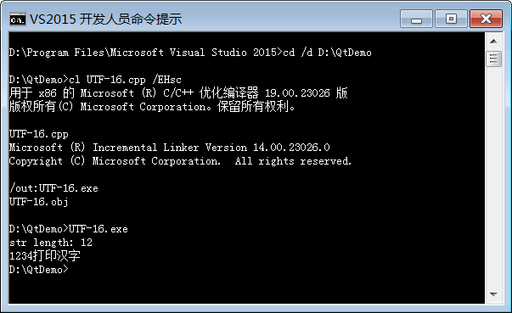Image resolution: width=512 pixels, height=313 pixels.
Task: Close the VS2015 command prompt window
Action: pyautogui.click(x=486, y=19)
